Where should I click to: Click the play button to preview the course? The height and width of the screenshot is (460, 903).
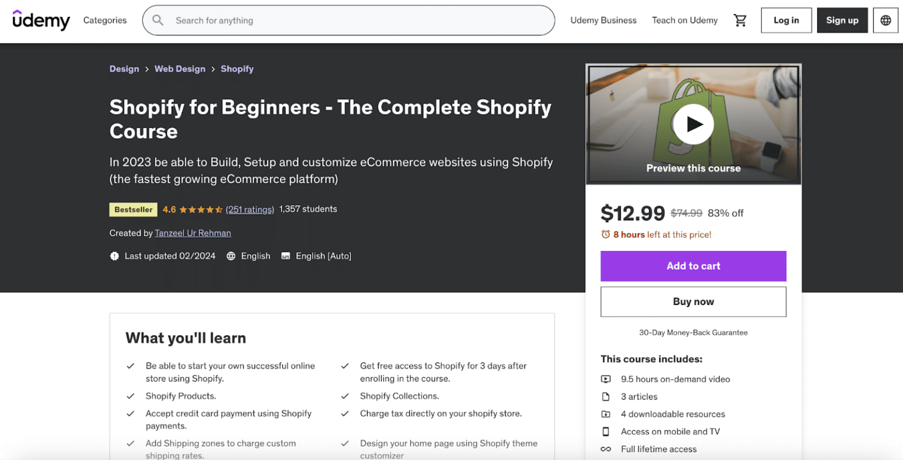click(x=693, y=124)
